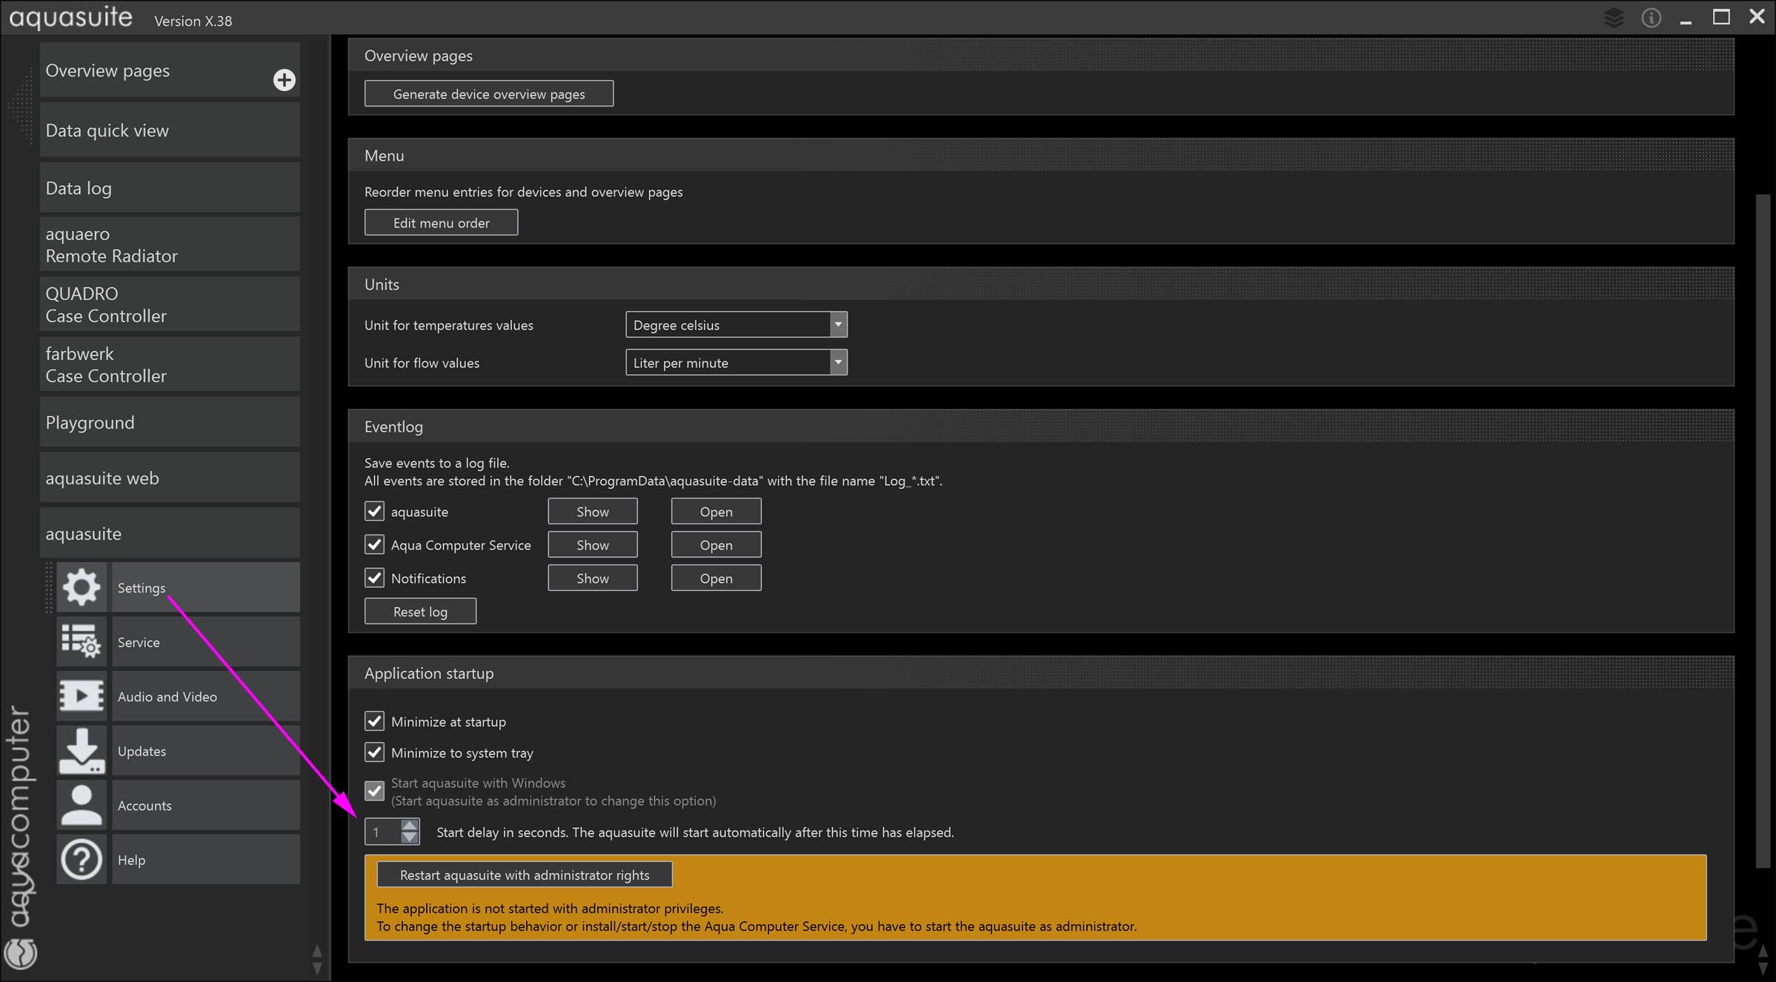The image size is (1776, 982).
Task: Click the layers stack icon in title bar
Action: pyautogui.click(x=1614, y=18)
